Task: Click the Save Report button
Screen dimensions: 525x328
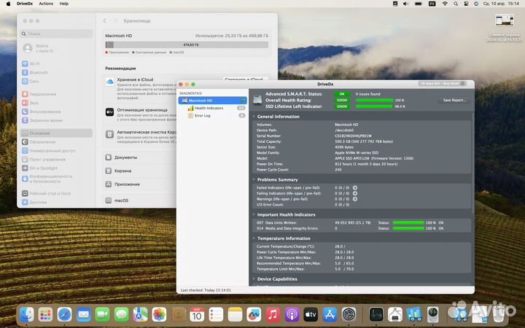Action: click(x=454, y=100)
